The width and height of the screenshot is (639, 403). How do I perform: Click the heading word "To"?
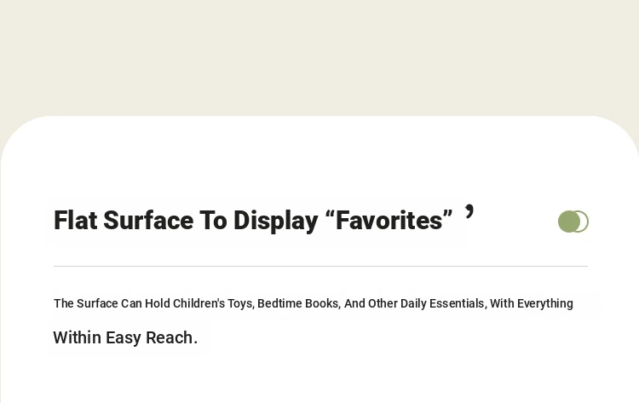(213, 221)
